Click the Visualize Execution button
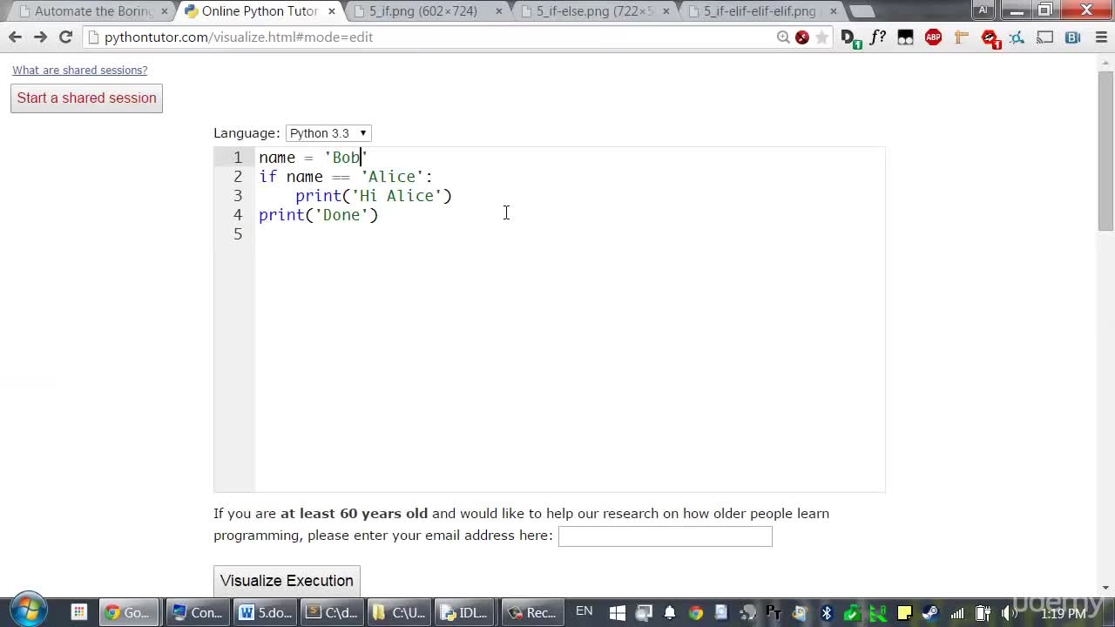This screenshot has width=1115, height=627. (287, 581)
